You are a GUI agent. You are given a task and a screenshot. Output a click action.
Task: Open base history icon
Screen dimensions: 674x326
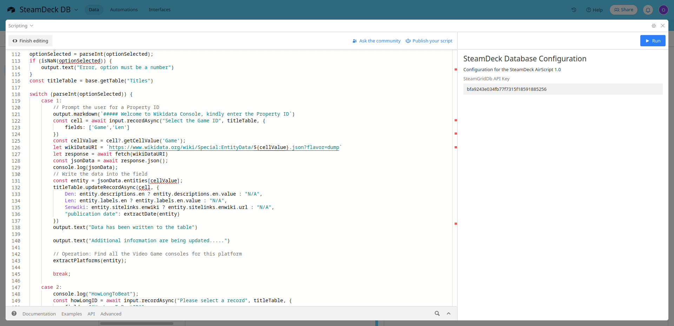[x=574, y=10]
